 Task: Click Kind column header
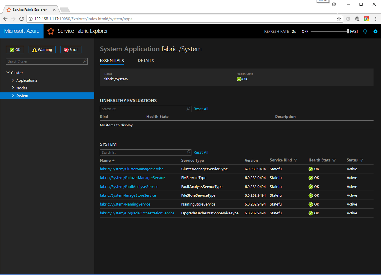click(104, 117)
